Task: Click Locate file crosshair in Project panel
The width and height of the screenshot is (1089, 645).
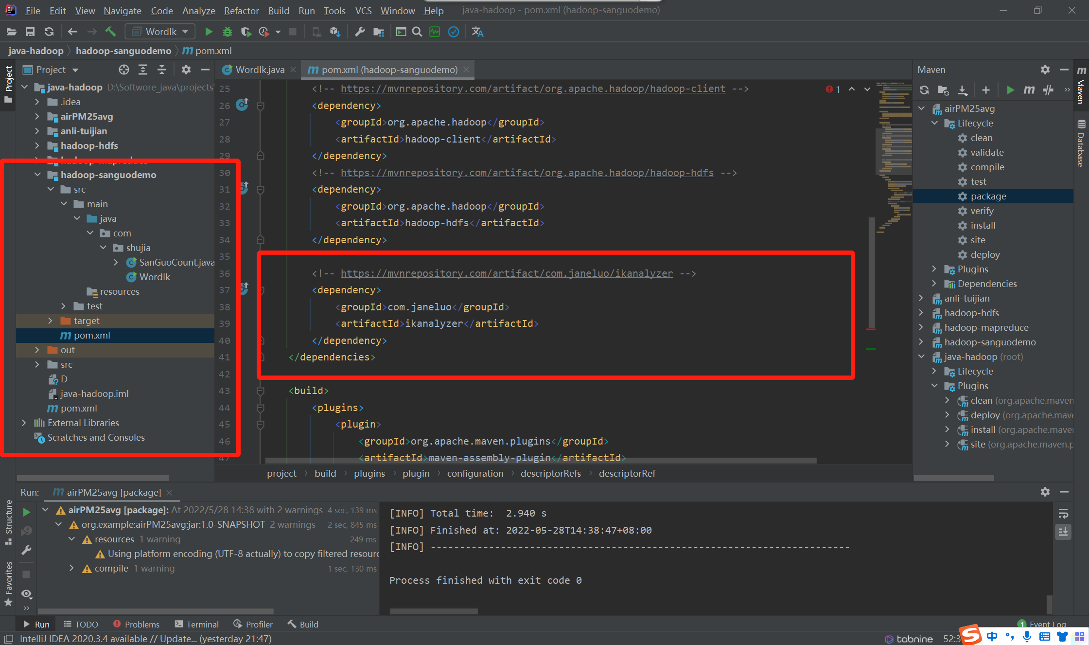Action: (124, 70)
